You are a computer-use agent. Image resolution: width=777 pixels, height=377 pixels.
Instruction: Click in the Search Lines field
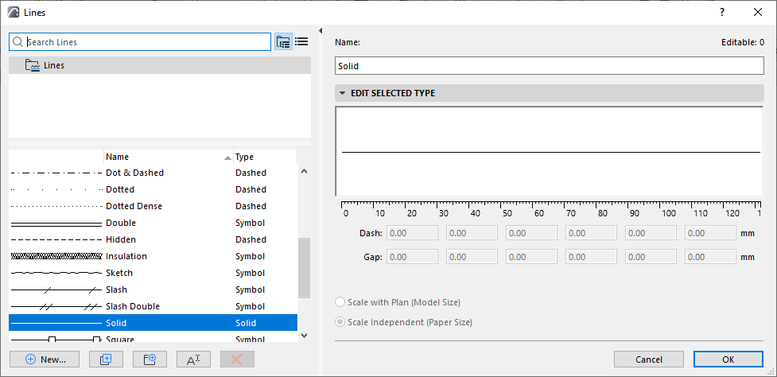[147, 42]
